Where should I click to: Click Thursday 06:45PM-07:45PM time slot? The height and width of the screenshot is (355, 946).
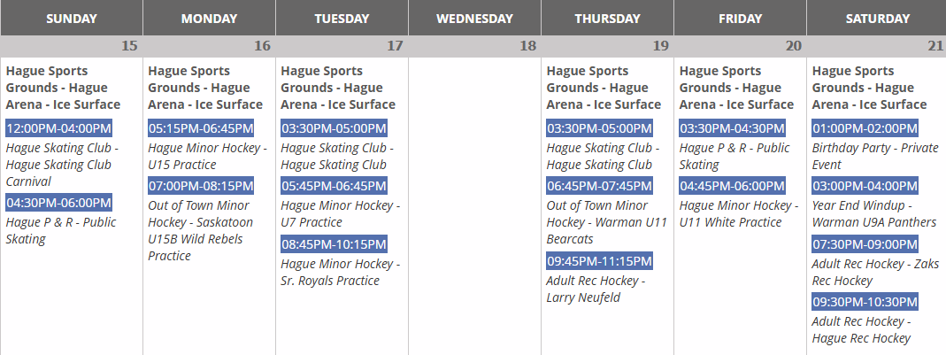pos(599,186)
